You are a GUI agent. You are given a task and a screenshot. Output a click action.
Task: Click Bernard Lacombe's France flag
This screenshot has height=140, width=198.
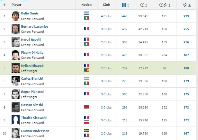86,29
